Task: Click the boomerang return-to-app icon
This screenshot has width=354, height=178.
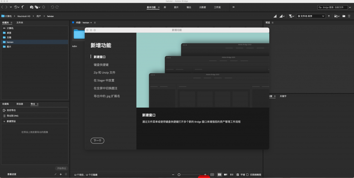Action: point(23,7)
